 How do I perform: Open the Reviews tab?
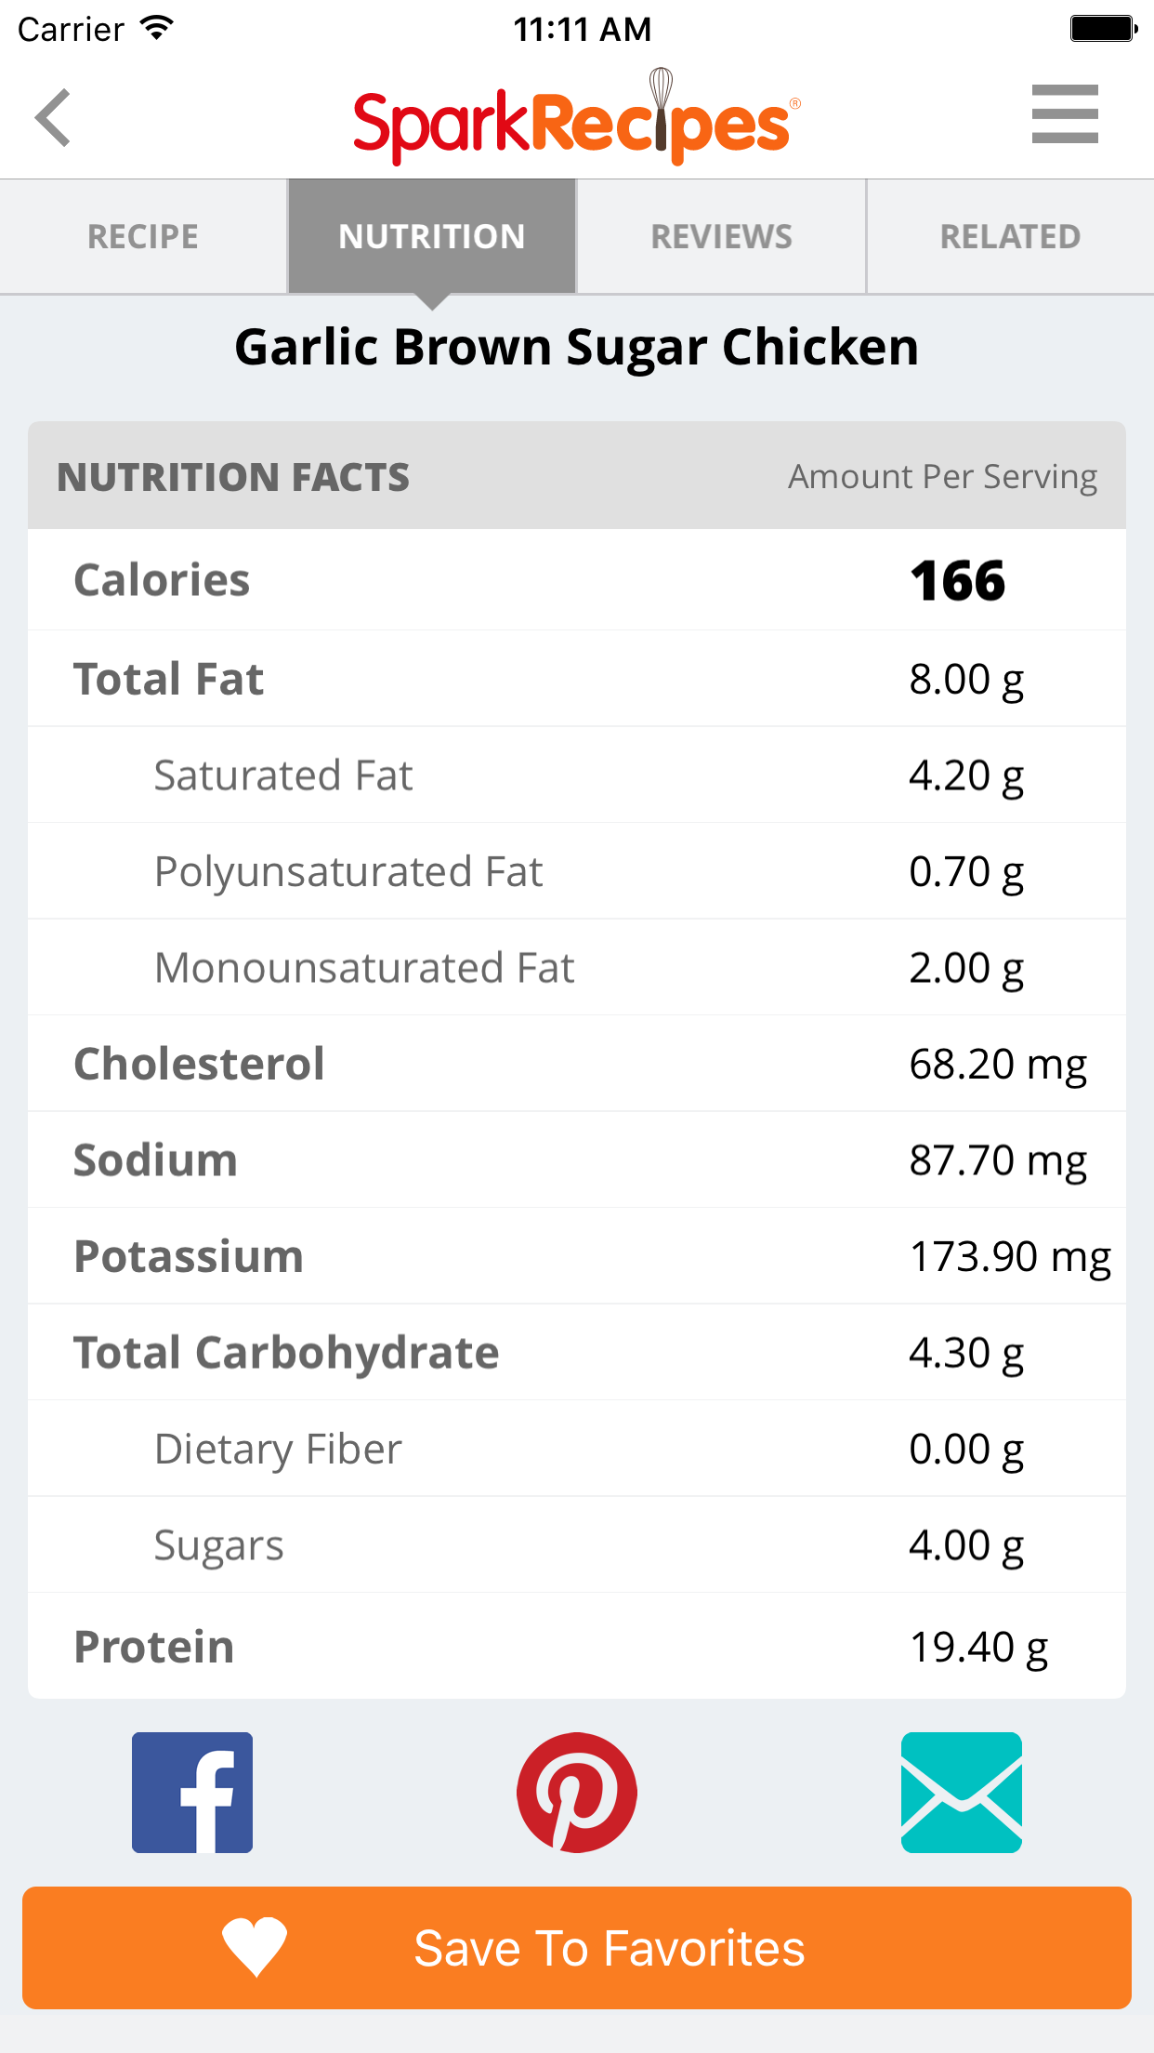(722, 236)
